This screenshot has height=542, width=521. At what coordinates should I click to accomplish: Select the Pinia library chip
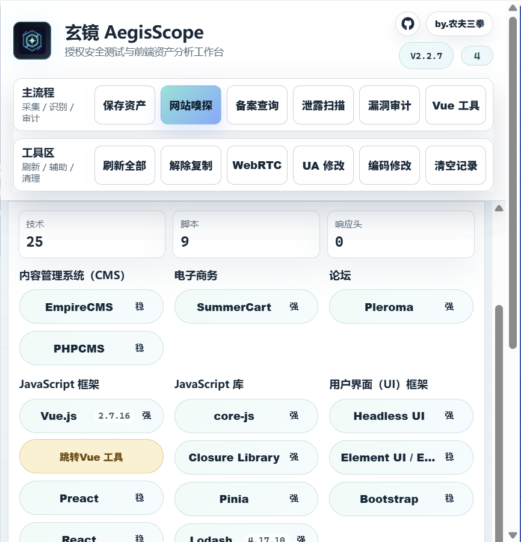click(246, 499)
